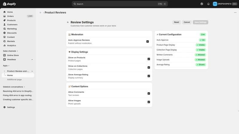Click Average Rating Shown badge

200,65
